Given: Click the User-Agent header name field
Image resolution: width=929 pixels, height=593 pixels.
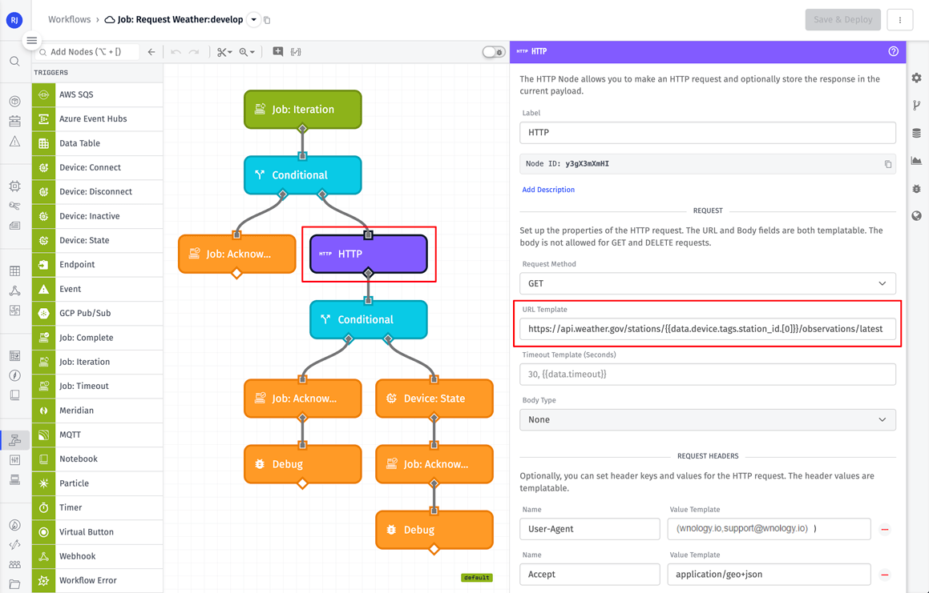Looking at the screenshot, I should [589, 529].
